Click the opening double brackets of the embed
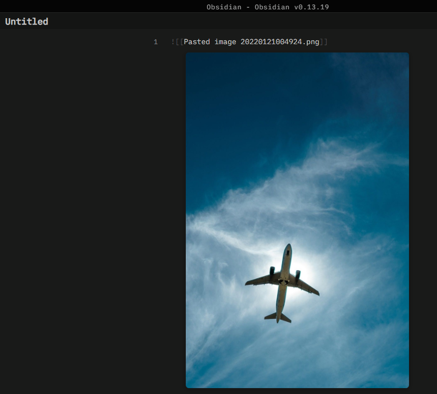 coord(179,42)
